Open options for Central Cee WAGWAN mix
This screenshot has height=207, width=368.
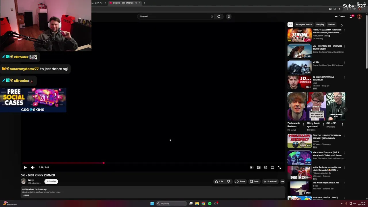(344, 46)
